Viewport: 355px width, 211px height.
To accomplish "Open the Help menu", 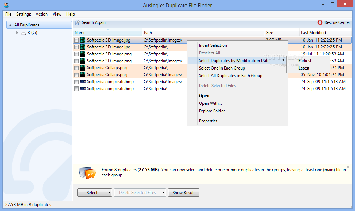I will point(70,14).
